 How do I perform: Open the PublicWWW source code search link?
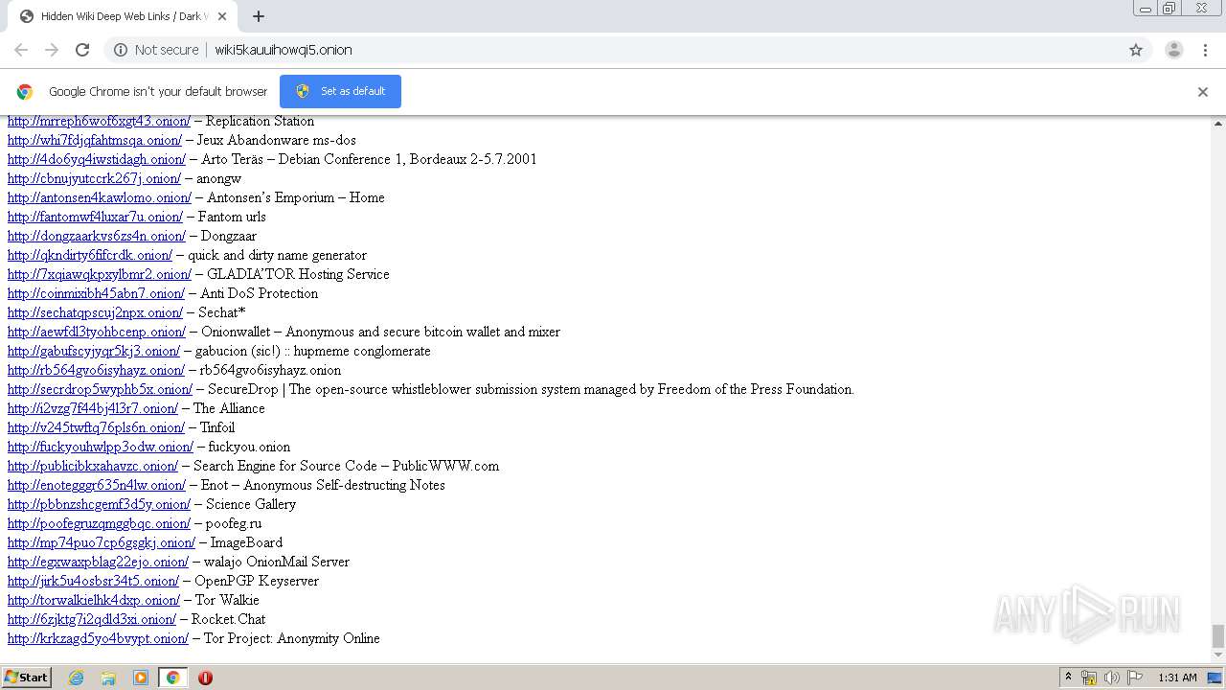93,466
